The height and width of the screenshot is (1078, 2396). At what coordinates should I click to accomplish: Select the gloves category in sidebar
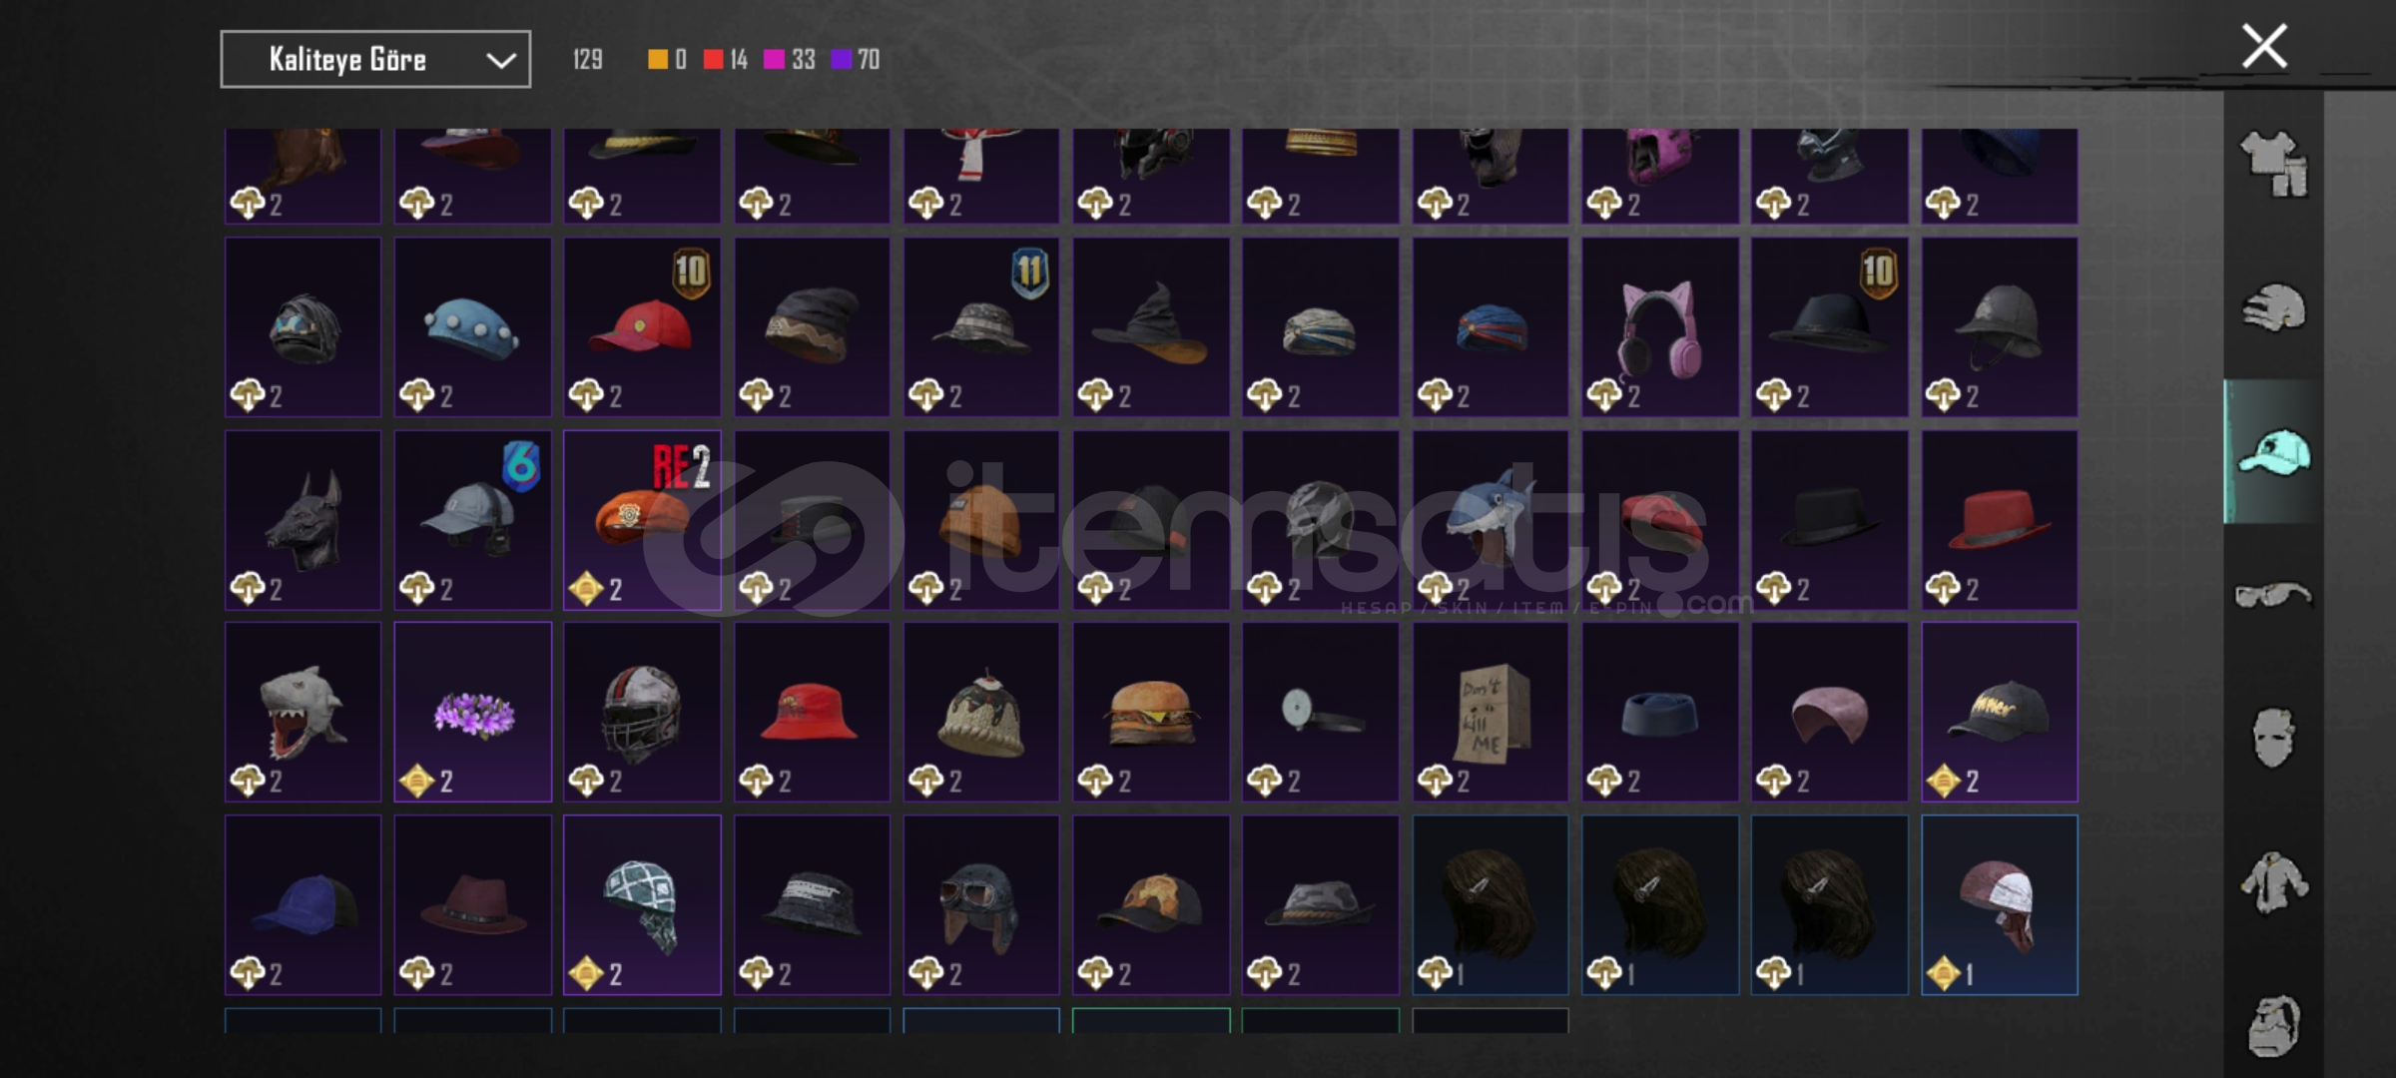point(2274,307)
